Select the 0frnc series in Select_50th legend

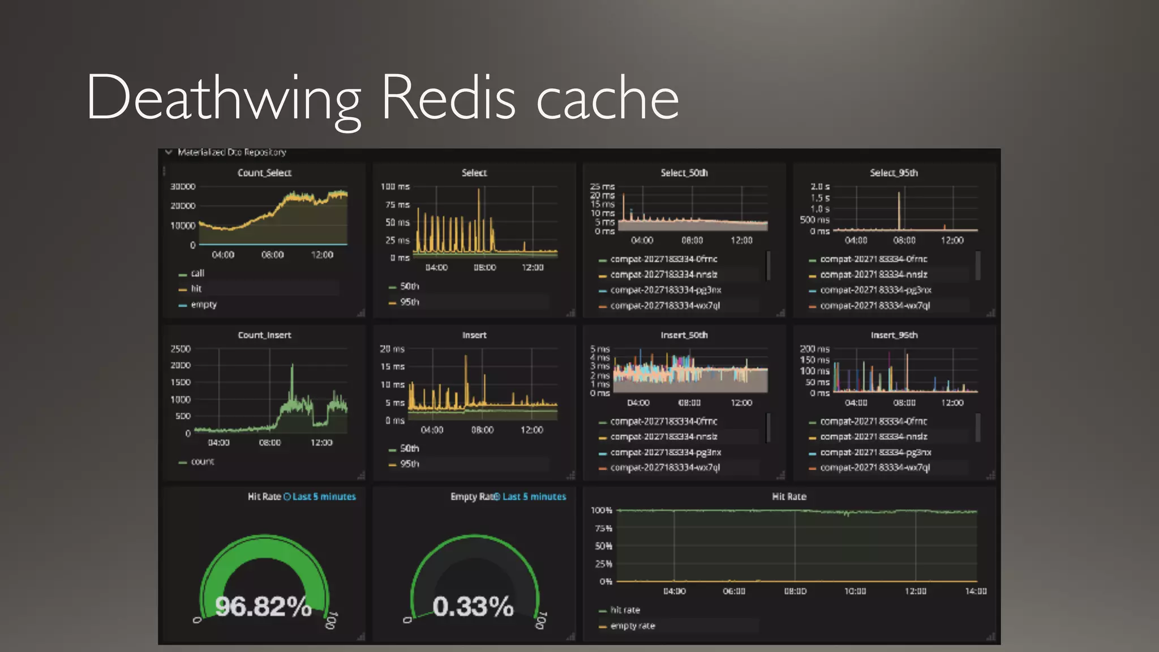(664, 259)
